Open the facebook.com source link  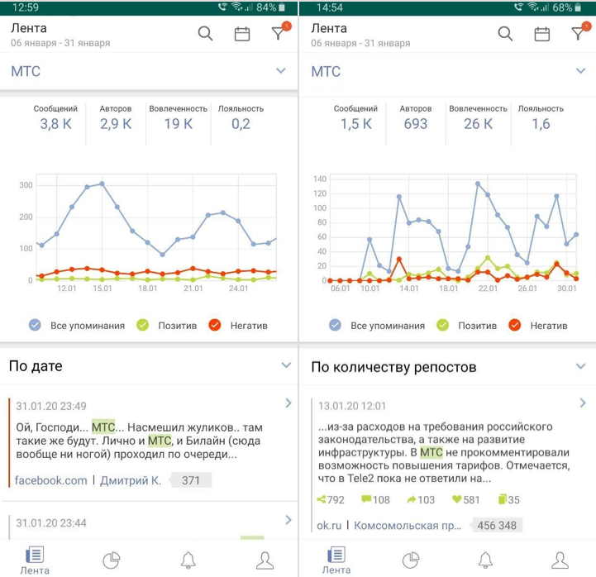51,480
